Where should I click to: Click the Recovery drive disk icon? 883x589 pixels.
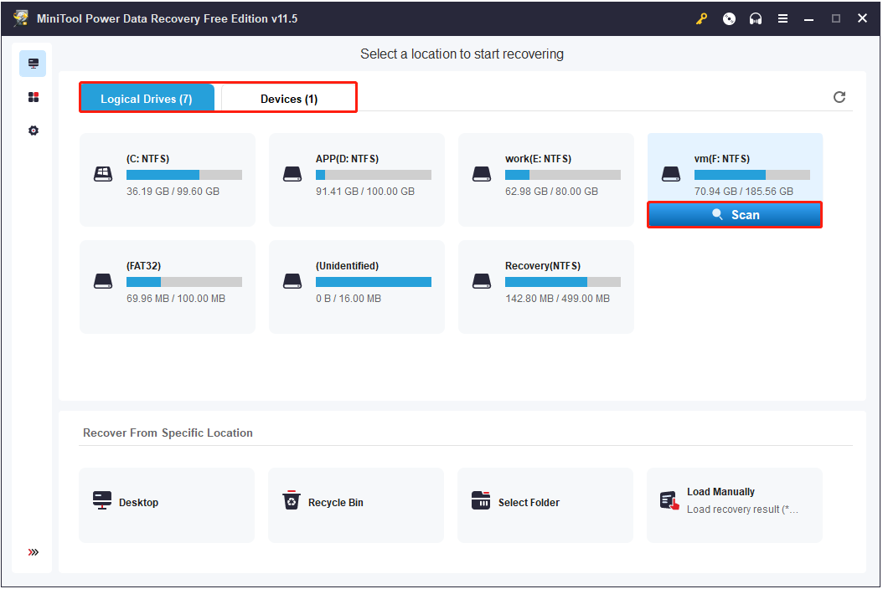point(482,281)
